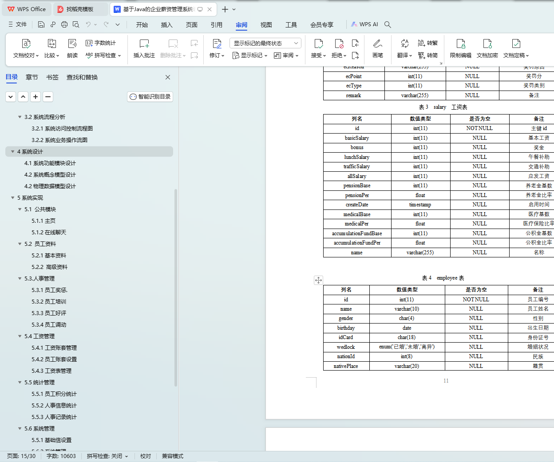Jump to 5.5.2 人事信息统计 heading

coord(54,406)
